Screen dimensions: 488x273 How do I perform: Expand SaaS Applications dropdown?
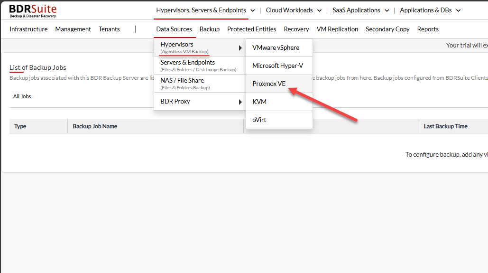pos(360,10)
